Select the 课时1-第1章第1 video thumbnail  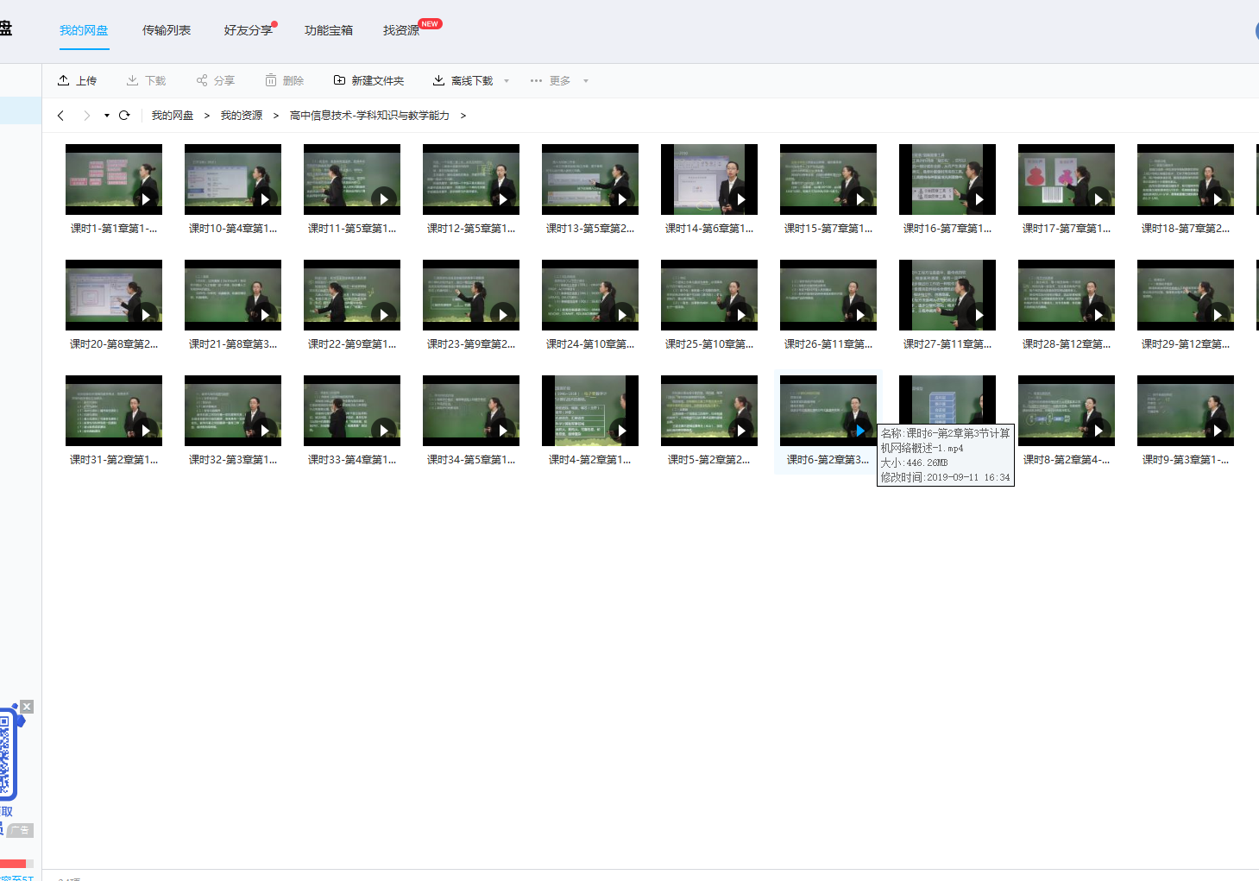(114, 179)
